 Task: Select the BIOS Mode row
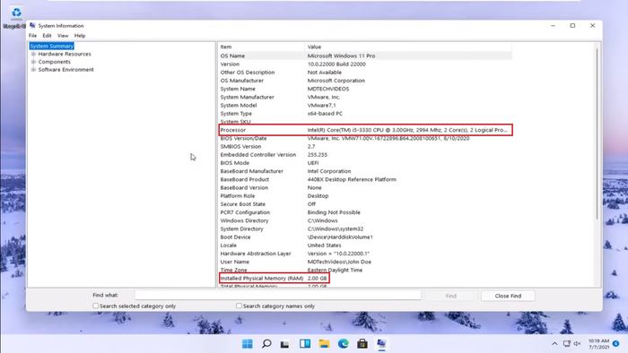pos(365,163)
